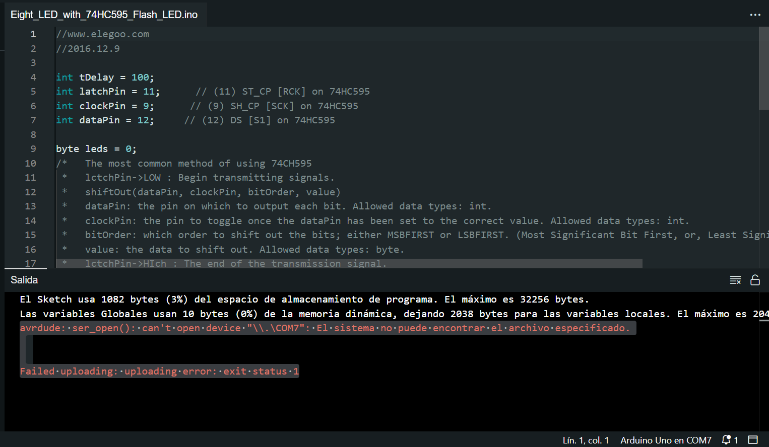Click the shiftOut(dataPin, clockPin...) comment line
Image resolution: width=769 pixels, height=447 pixels.
point(213,192)
